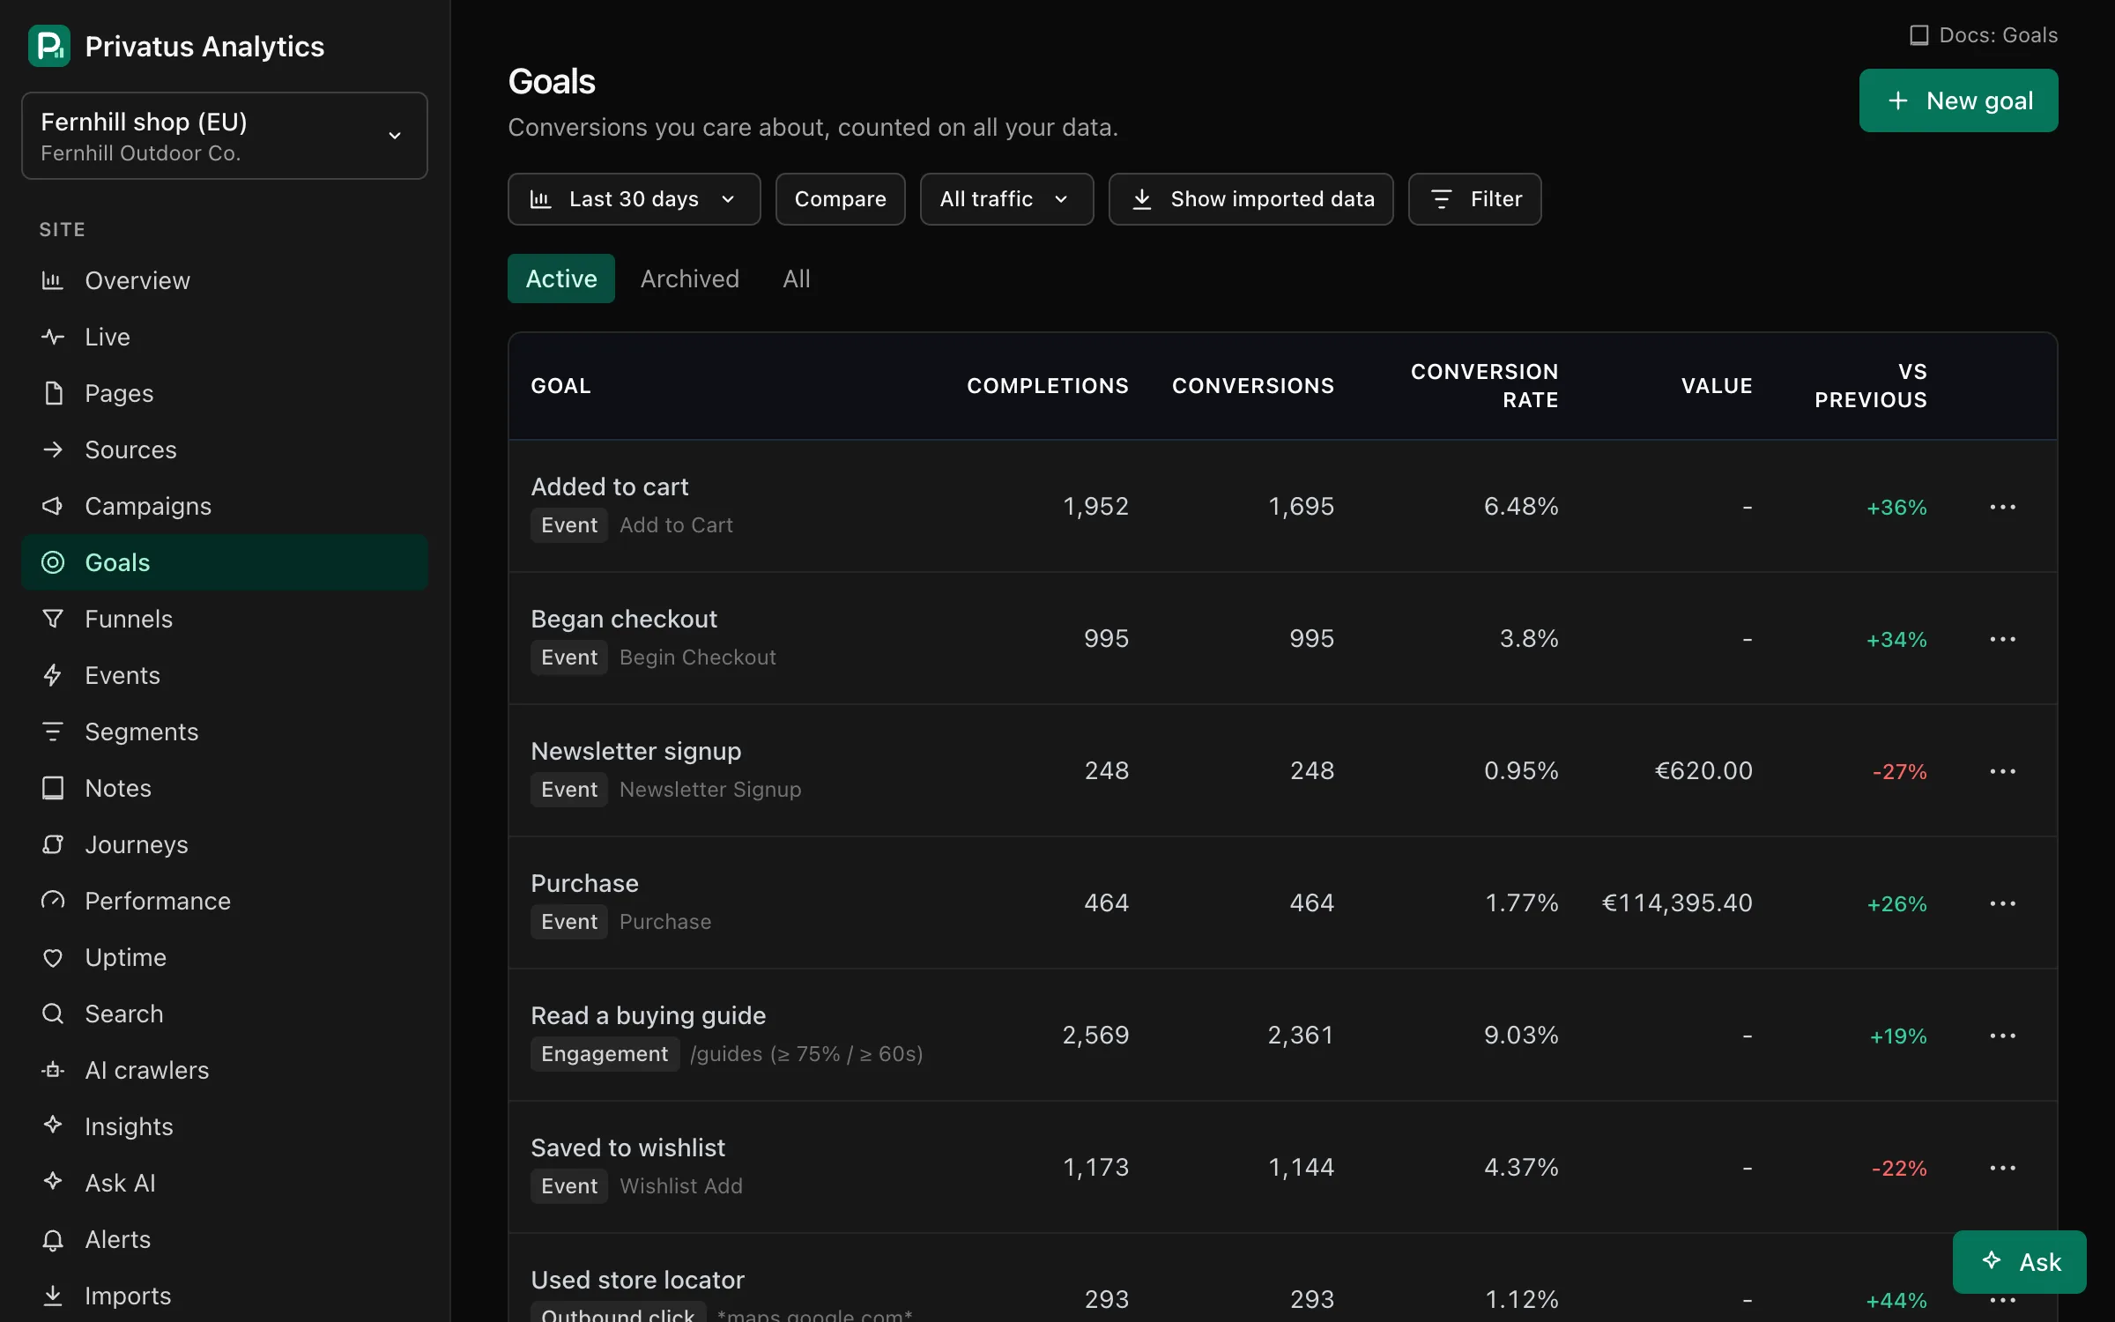Create a goal with the New goal button
The image size is (2115, 1322).
(x=1958, y=100)
